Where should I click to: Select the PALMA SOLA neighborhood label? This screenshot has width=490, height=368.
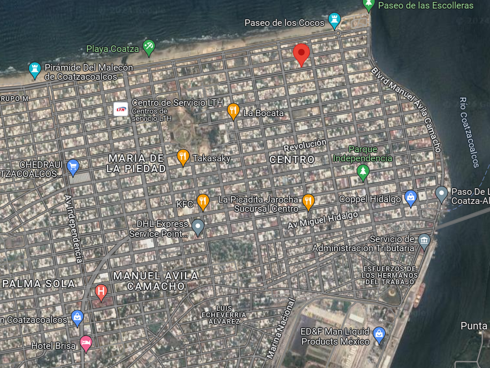pos(38,283)
